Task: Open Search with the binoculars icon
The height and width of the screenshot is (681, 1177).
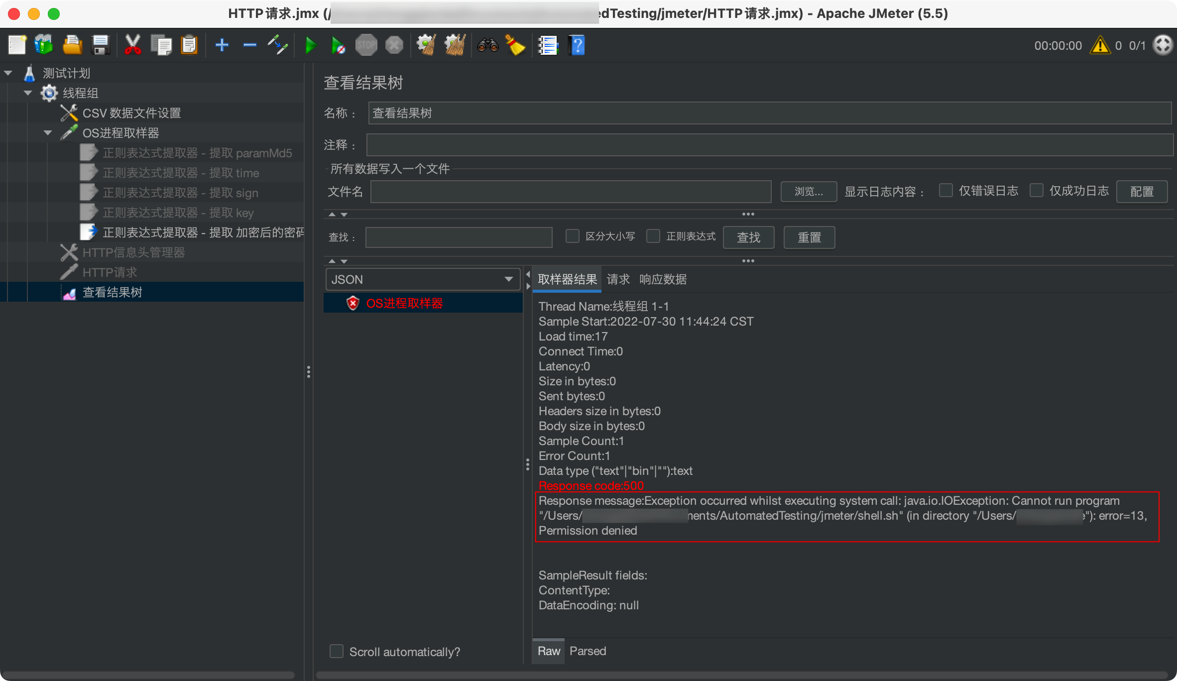Action: pos(487,45)
